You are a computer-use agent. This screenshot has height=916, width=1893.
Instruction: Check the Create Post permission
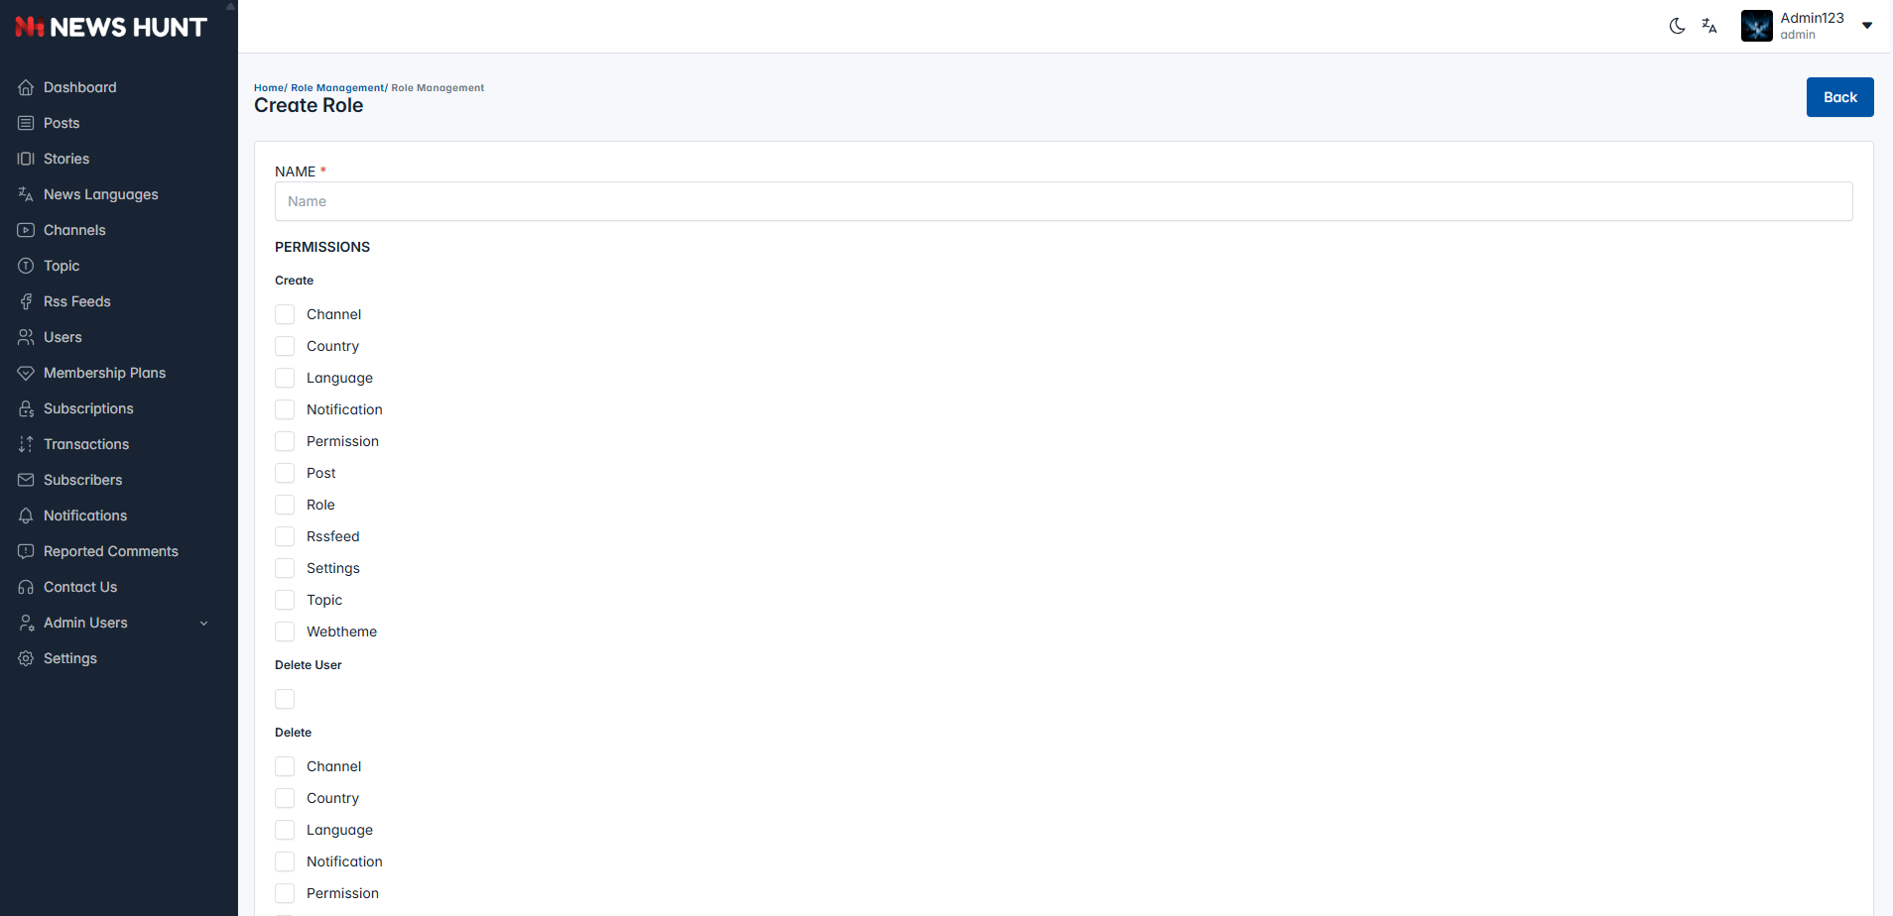285,473
